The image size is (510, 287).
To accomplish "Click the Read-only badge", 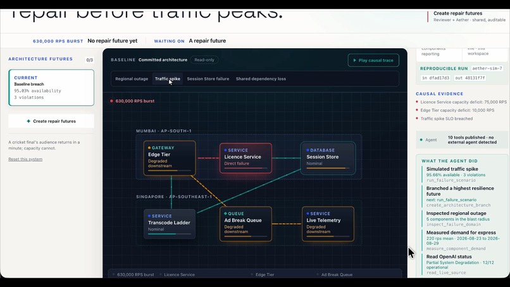I will (x=204, y=60).
